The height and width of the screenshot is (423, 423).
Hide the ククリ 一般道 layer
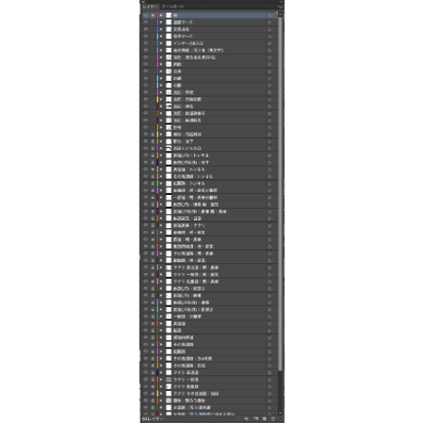[x=145, y=380]
